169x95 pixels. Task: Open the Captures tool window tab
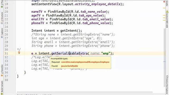pyautogui.click(x=2, y=33)
